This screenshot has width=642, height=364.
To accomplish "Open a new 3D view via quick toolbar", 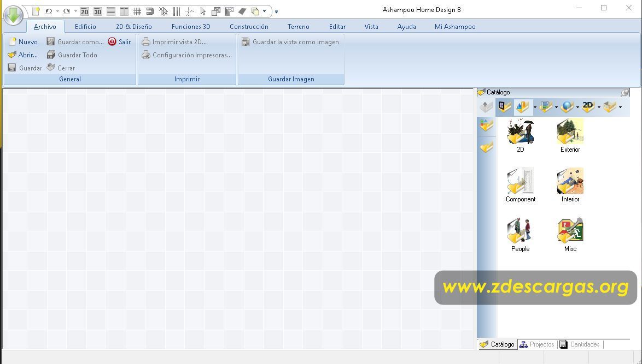I will click(x=97, y=11).
